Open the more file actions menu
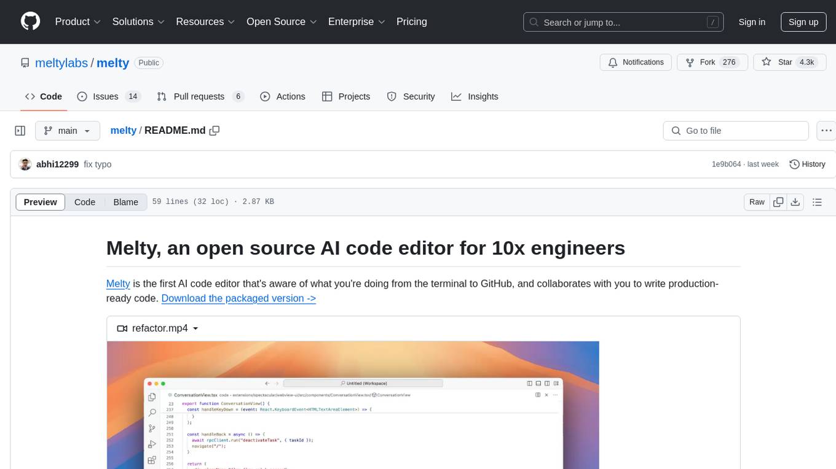The height and width of the screenshot is (469, 836). (826, 131)
